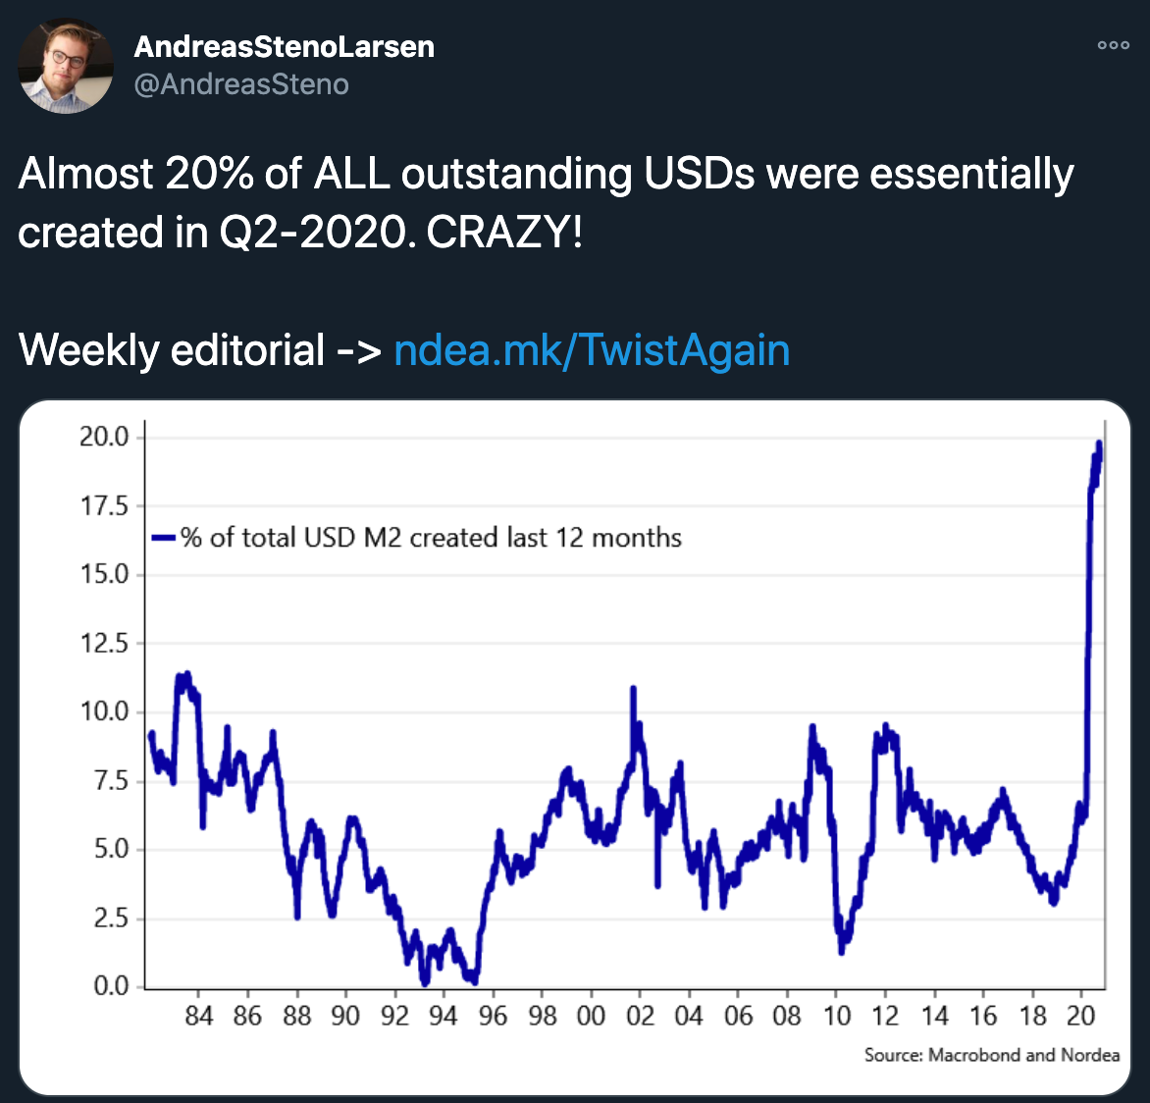1150x1103 pixels.
Task: Open the AndreasStenoLarsen display name
Action: click(284, 46)
